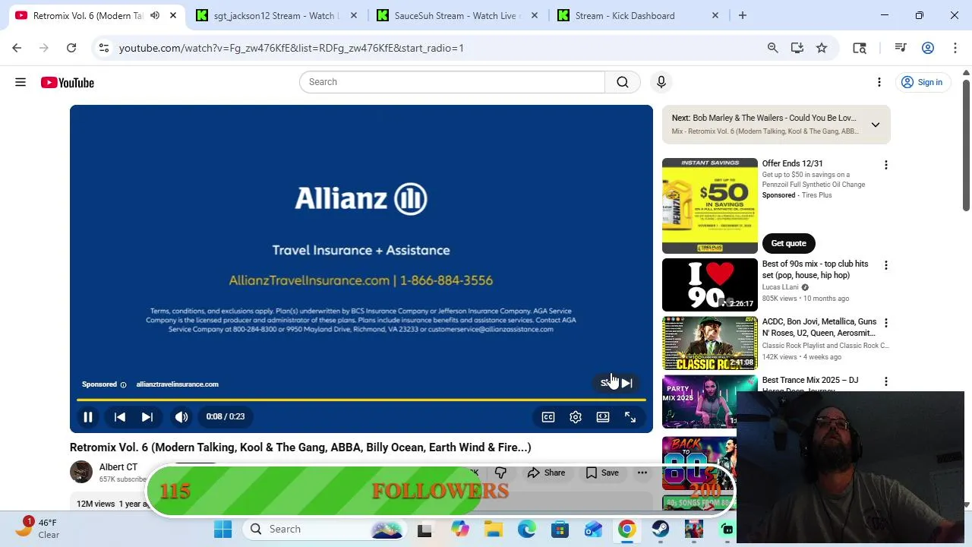
Task: View site information icon in address bar
Action: pos(104,48)
